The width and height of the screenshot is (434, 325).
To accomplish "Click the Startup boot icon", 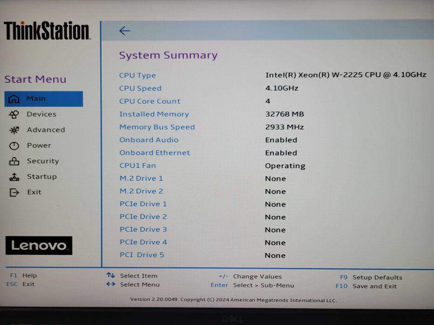I will [x=14, y=177].
